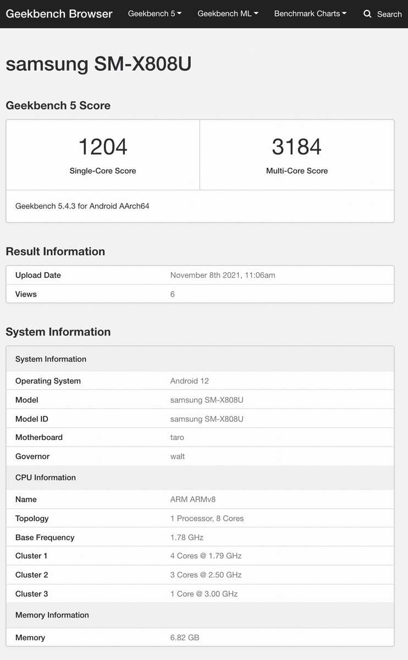Select '1 Processor, 8 Cores' value
Screen dimensions: 408x660
[207, 519]
